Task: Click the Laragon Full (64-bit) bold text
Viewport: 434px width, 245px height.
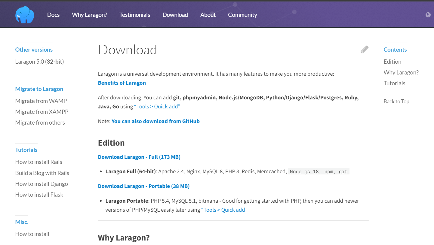Action: pyautogui.click(x=131, y=171)
